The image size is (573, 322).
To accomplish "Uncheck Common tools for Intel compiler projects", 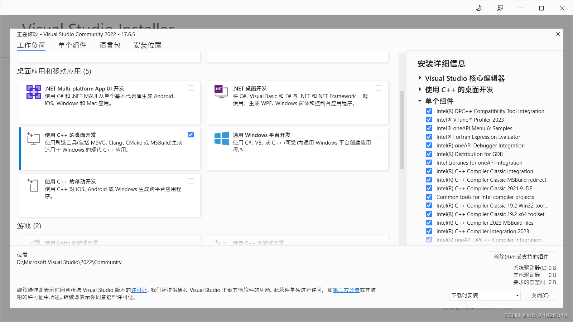I will coord(429,197).
